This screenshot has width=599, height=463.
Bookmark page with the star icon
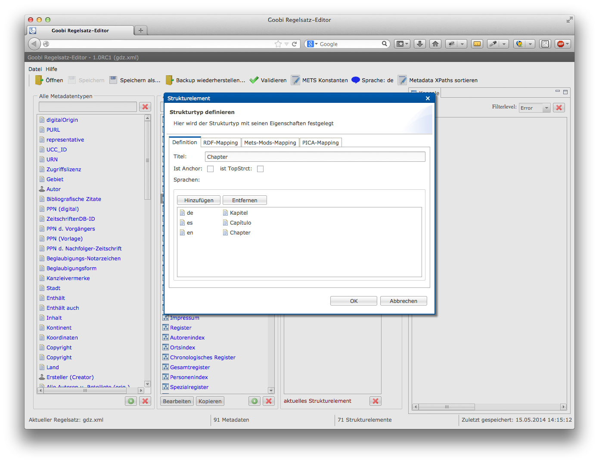278,44
